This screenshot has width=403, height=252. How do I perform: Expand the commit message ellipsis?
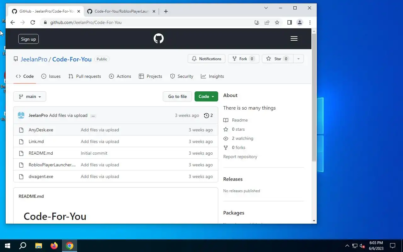[93, 116]
